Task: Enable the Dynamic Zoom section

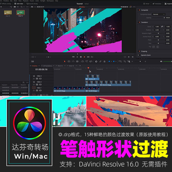Action: click(x=139, y=55)
